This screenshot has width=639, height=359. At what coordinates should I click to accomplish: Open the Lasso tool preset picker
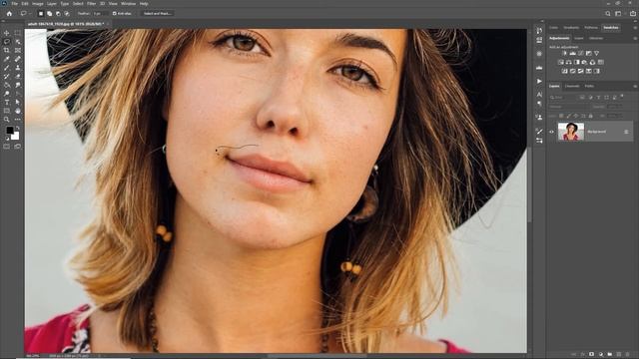25,13
